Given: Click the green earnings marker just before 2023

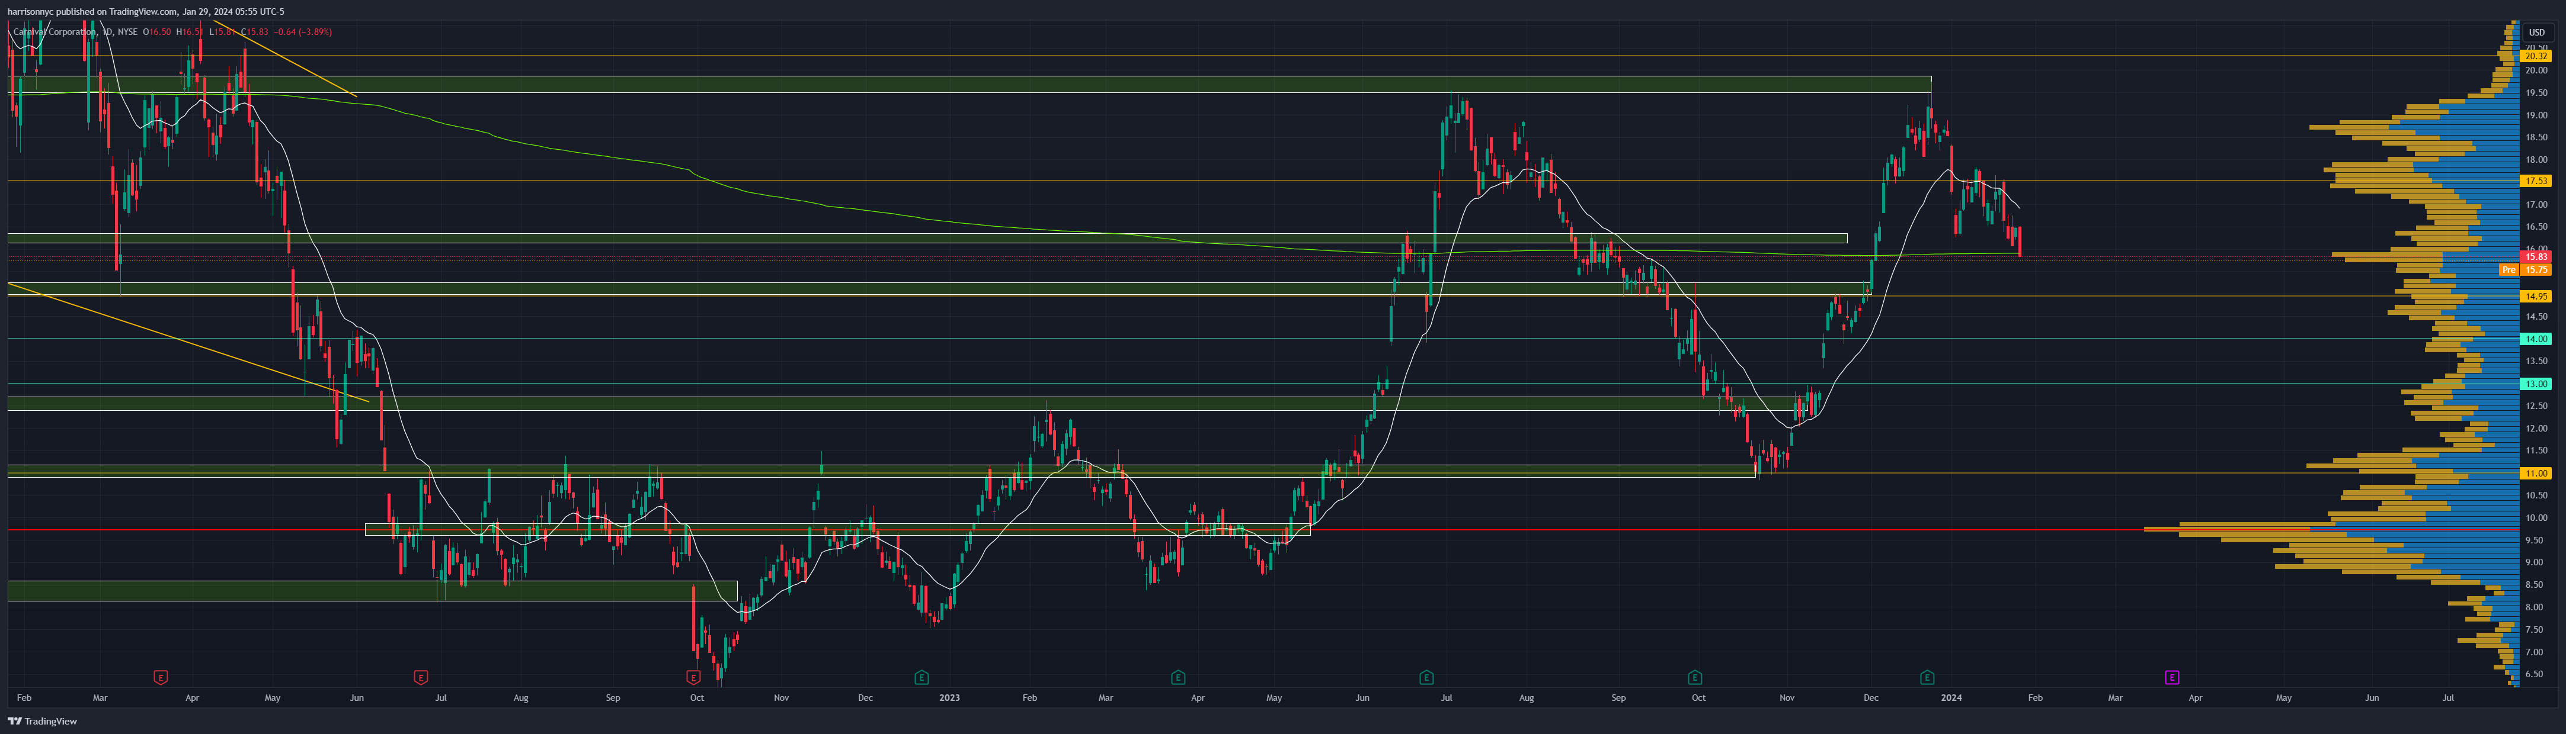Looking at the screenshot, I should [922, 677].
